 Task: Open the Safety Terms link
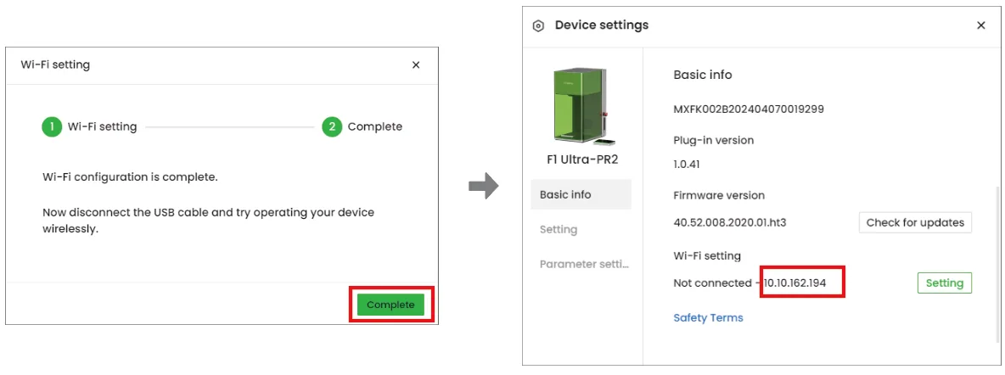click(708, 317)
